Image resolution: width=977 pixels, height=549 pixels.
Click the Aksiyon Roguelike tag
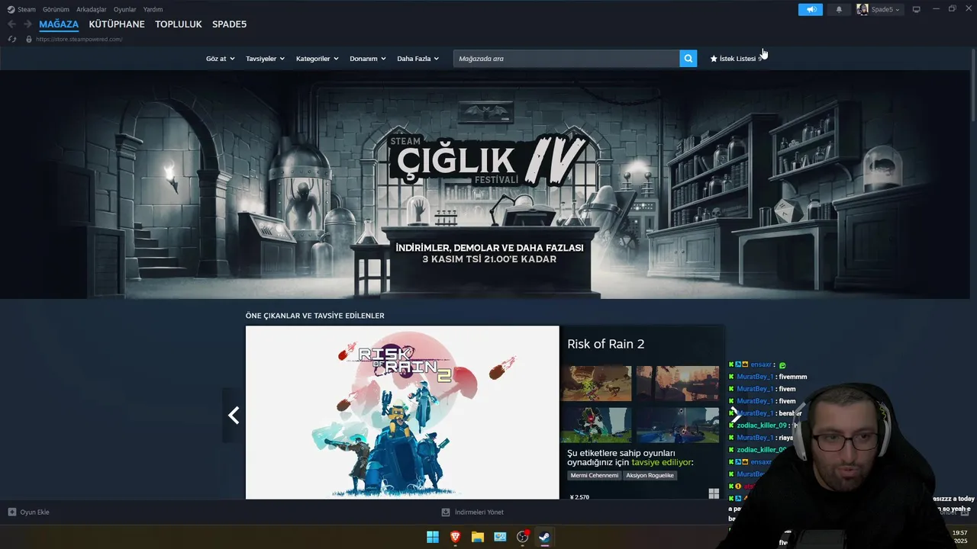point(650,475)
